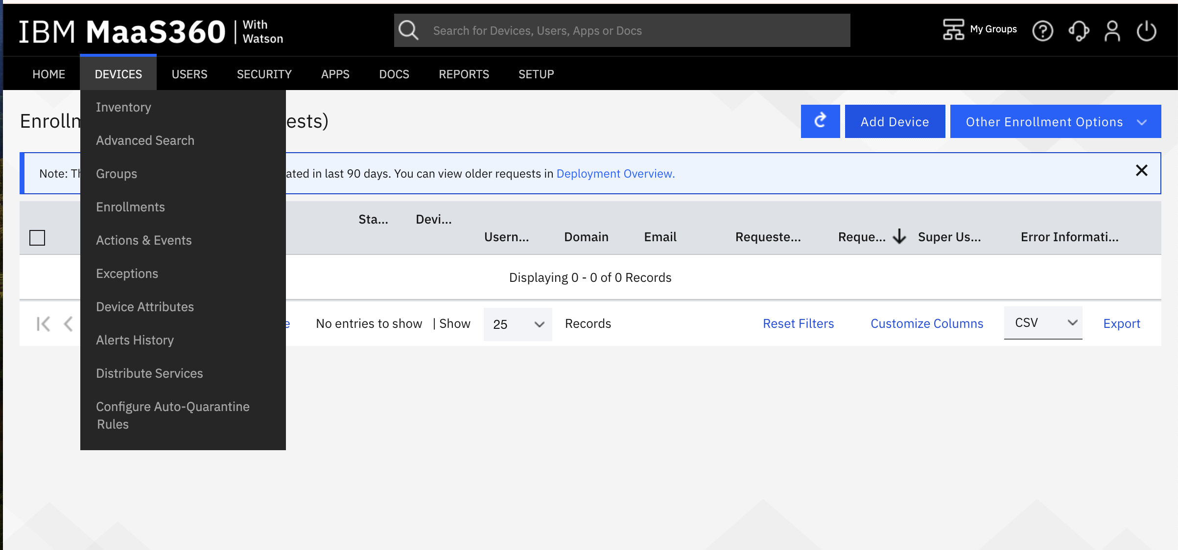Open the Show 25 records dropdown
The width and height of the screenshot is (1178, 550).
pos(517,324)
